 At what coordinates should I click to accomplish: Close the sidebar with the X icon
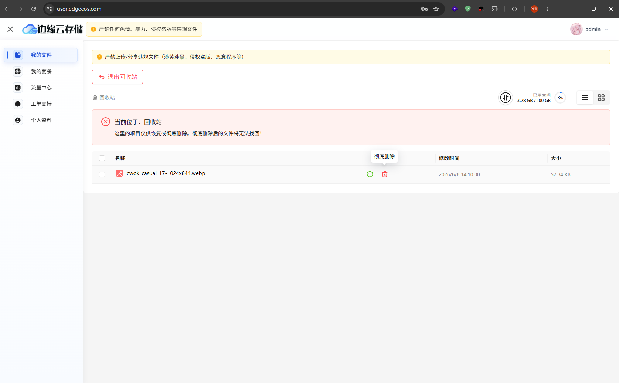point(10,29)
